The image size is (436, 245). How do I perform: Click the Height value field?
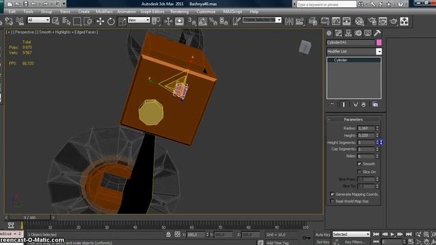(367, 135)
